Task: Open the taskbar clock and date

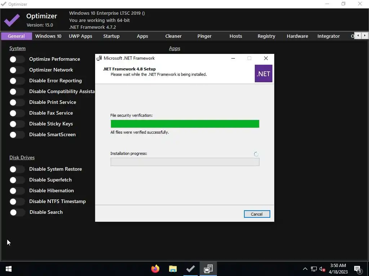Action: (x=338, y=269)
